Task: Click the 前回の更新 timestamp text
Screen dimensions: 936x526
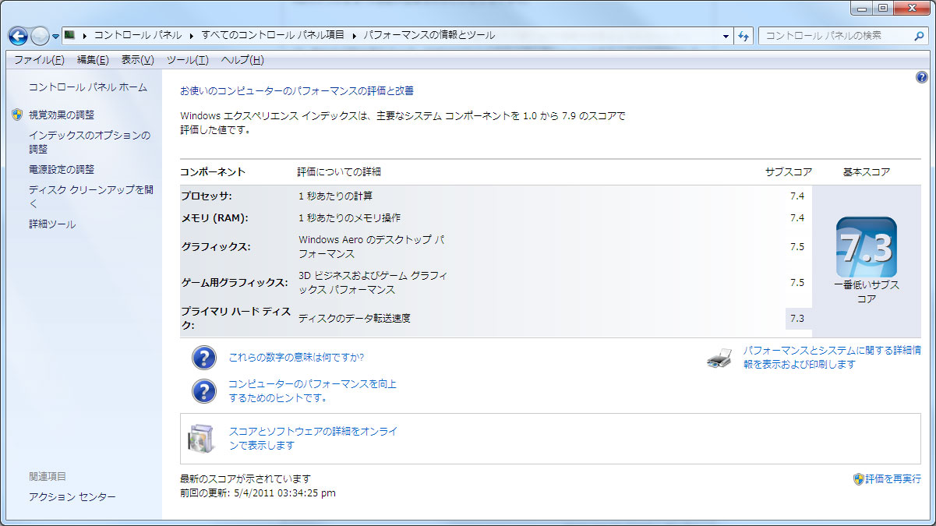Action: tap(258, 492)
